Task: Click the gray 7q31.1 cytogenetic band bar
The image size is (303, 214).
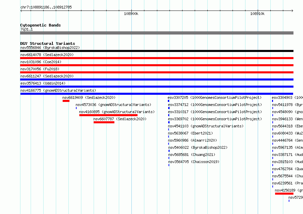Action: pos(157,33)
